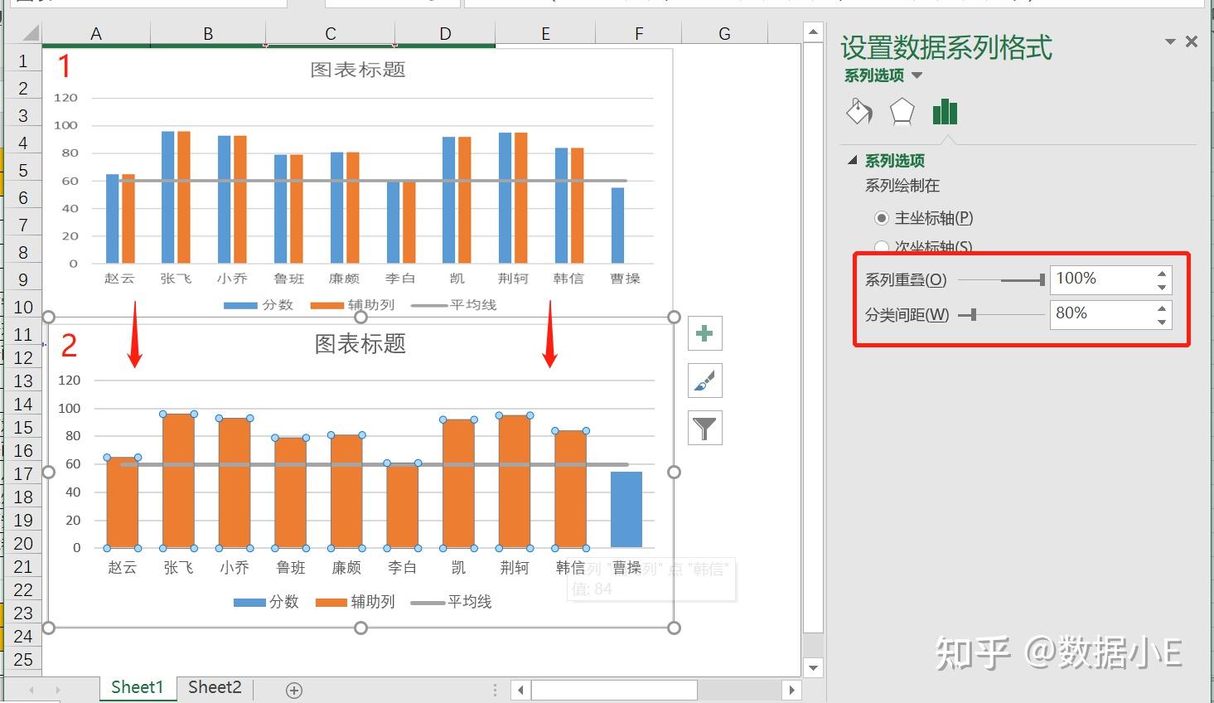Viewport: 1214px width, 703px height.
Task: Click the horizontal scrollbar right arrow
Action: coord(791,690)
